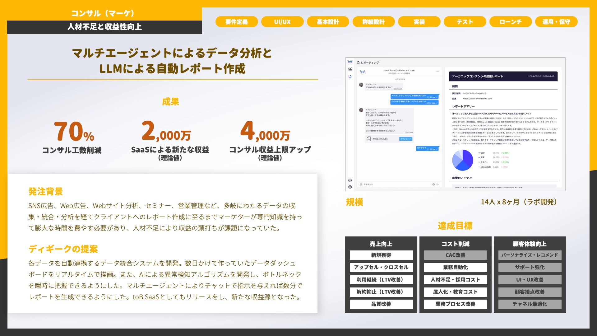Screen dimensions: 597x336
Task: Click the 業務自動化 goal box
Action: pyautogui.click(x=456, y=267)
